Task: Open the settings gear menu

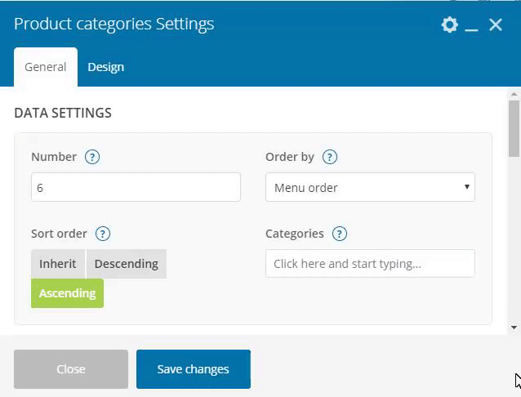Action: (x=449, y=25)
